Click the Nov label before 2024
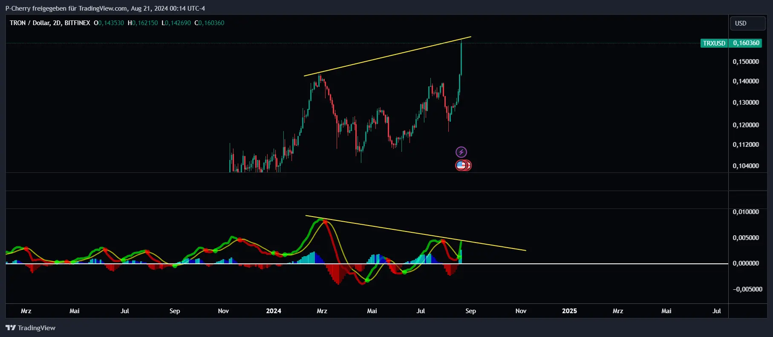The height and width of the screenshot is (337, 773). pyautogui.click(x=223, y=311)
